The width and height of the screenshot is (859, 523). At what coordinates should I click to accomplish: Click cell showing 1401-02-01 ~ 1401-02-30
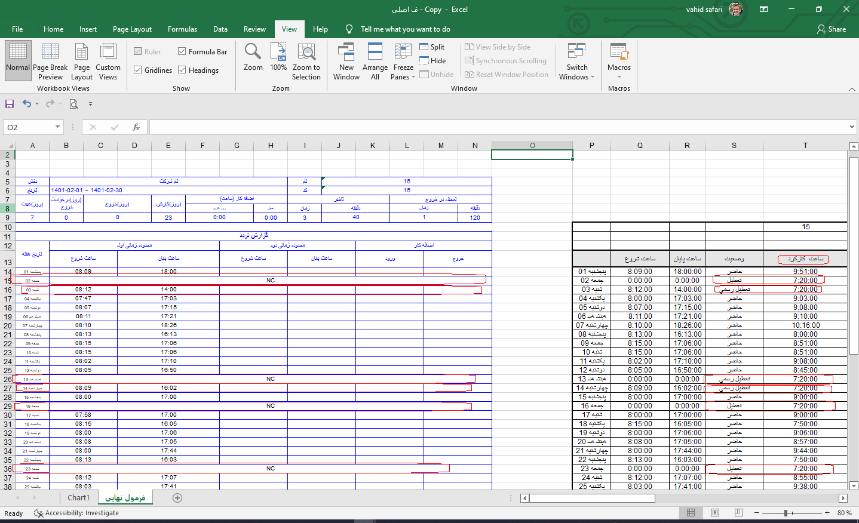point(168,190)
